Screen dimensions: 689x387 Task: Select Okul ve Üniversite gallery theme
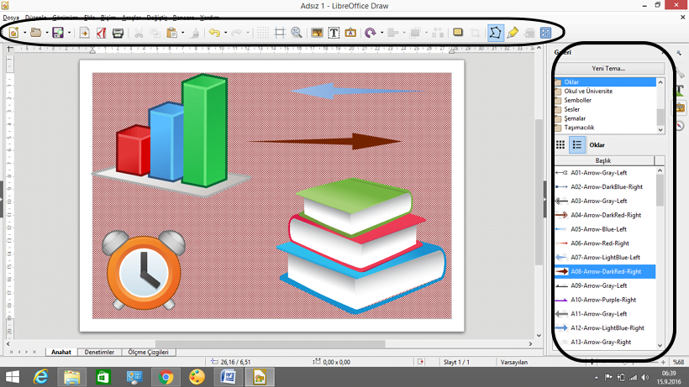pos(588,91)
